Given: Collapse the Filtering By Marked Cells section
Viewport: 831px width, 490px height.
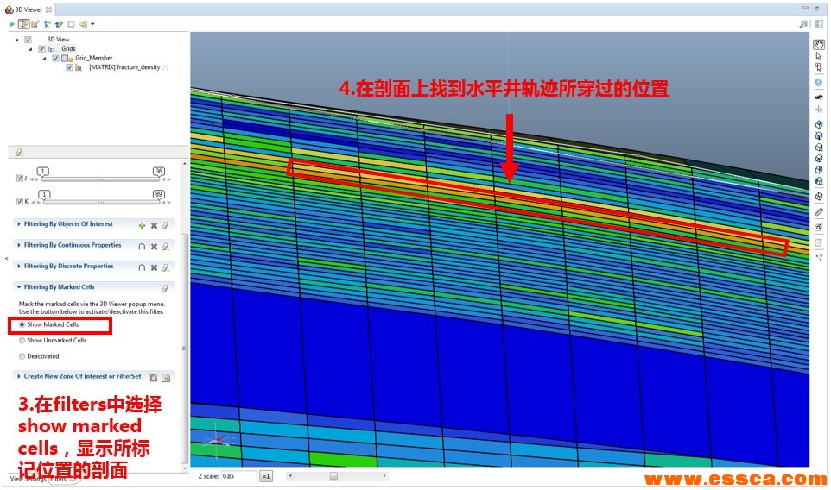Looking at the screenshot, I should click(19, 287).
